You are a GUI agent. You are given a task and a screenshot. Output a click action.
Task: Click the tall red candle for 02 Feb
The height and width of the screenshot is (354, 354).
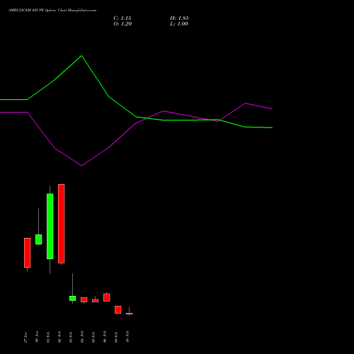(62, 224)
